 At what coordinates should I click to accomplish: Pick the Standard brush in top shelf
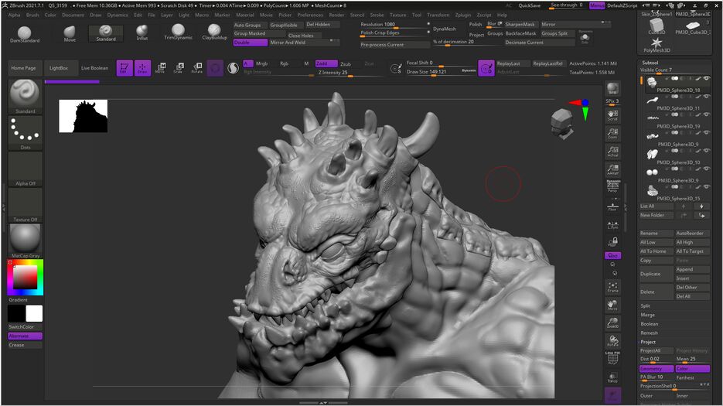point(106,33)
